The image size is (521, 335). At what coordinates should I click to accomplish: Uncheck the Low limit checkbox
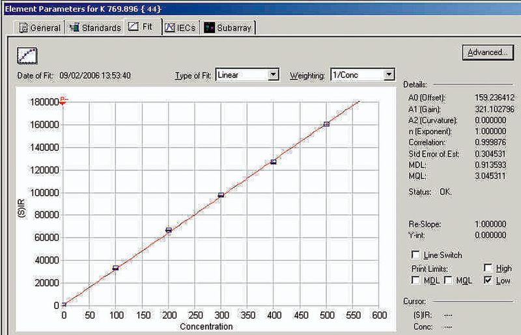click(x=488, y=280)
